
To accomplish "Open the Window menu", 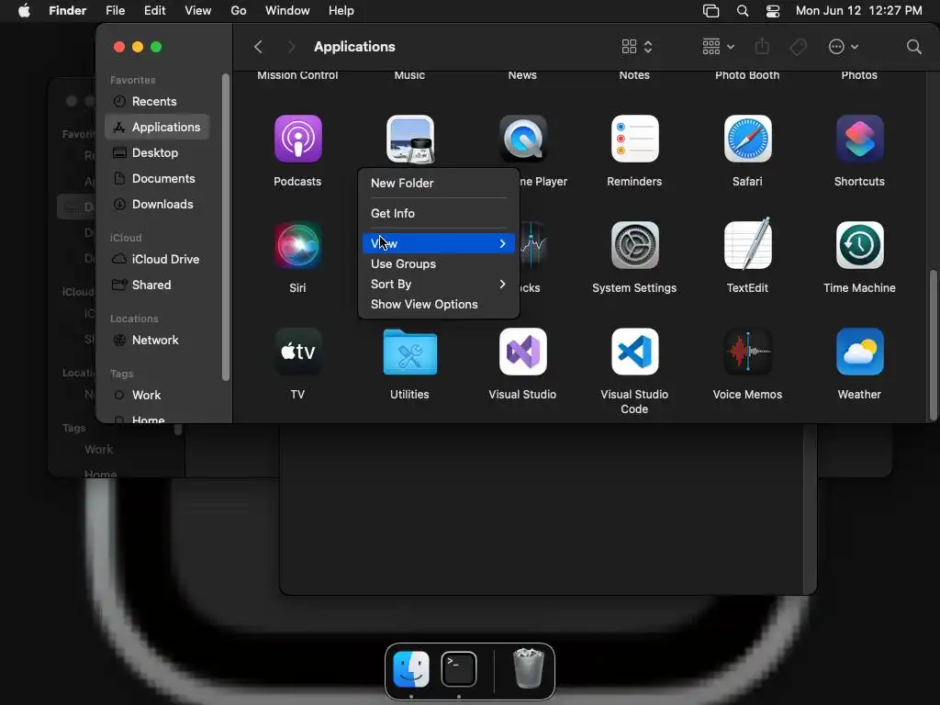I will (x=287, y=11).
